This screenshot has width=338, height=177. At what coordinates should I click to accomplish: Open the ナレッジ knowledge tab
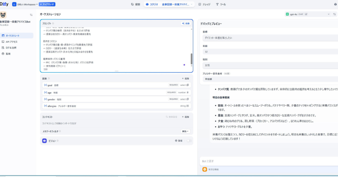tap(204, 4)
